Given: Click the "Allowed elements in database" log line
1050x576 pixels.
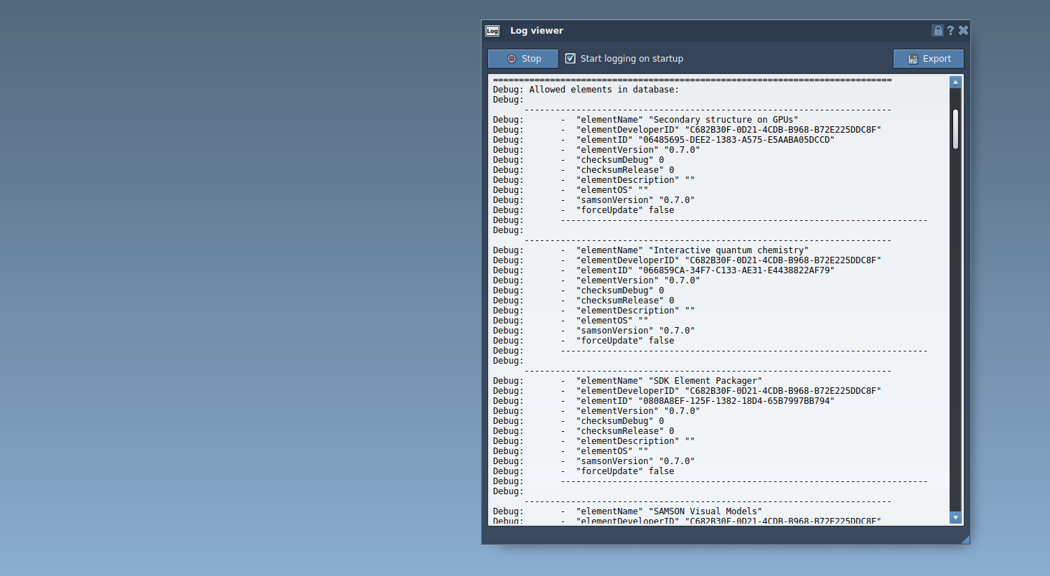Looking at the screenshot, I should (x=603, y=90).
